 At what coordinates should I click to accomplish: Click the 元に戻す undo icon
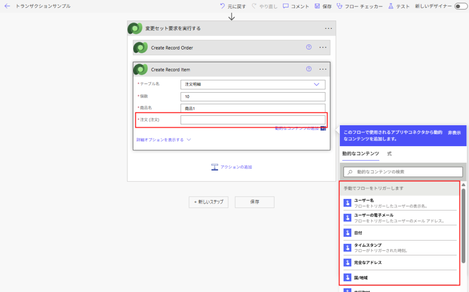pyautogui.click(x=223, y=6)
